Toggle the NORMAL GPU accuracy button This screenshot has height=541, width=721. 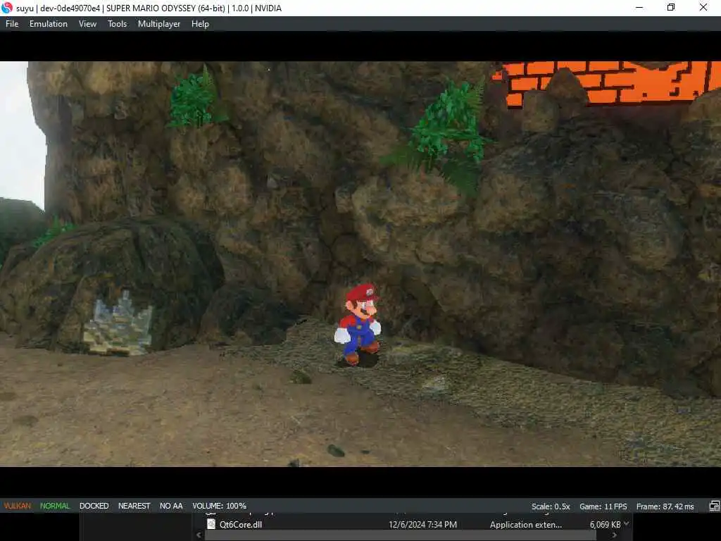click(55, 506)
